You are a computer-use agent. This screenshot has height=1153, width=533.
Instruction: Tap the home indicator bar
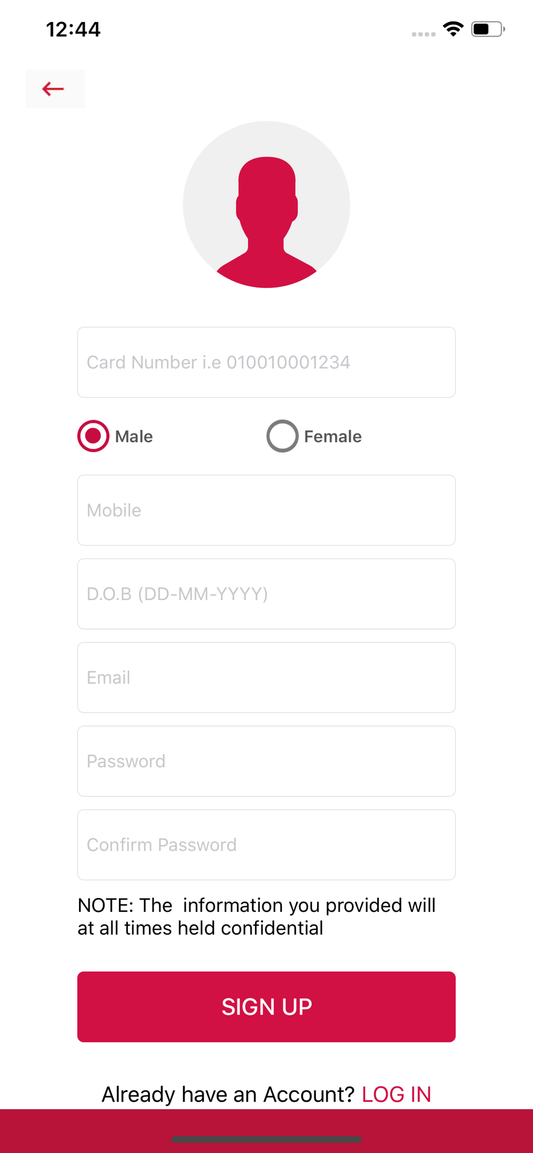click(266, 1139)
